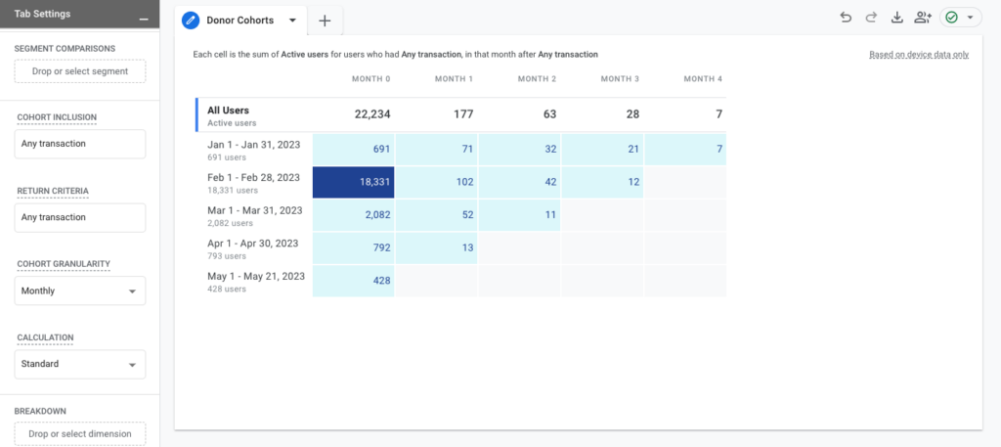Open the Based on device data only link
The width and height of the screenshot is (1001, 447).
pyautogui.click(x=918, y=55)
